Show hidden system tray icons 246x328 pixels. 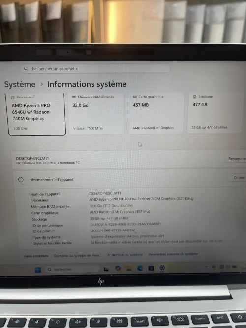tap(206, 267)
